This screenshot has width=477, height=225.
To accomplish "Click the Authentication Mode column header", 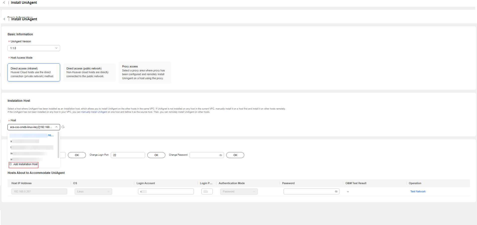I will tap(232, 183).
